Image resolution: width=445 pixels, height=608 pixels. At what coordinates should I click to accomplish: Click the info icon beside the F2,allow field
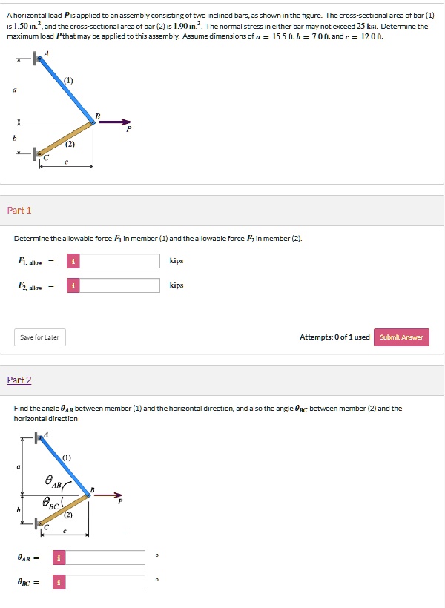73,285
